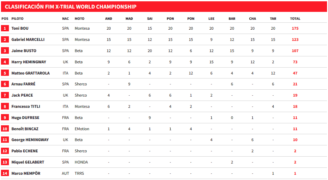Open Toni BOU rider name

(20, 28)
